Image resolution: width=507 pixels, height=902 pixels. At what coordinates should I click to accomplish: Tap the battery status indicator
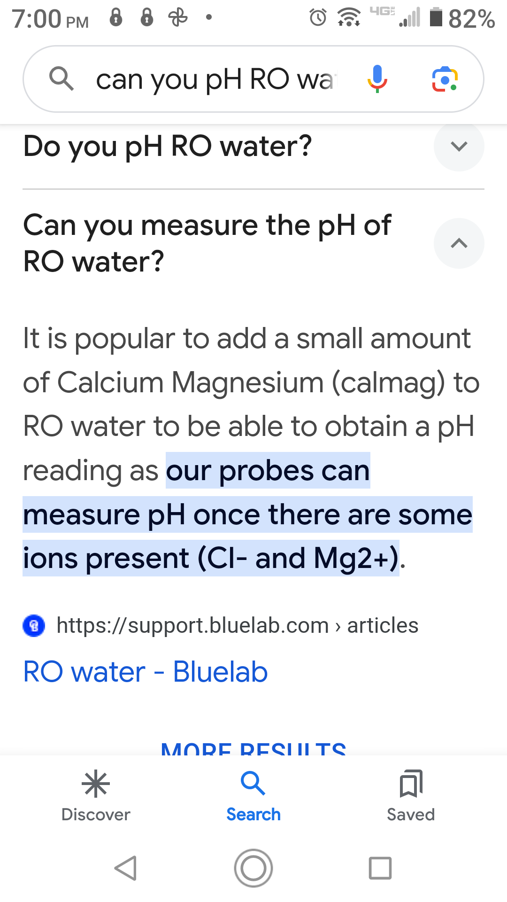tap(436, 18)
